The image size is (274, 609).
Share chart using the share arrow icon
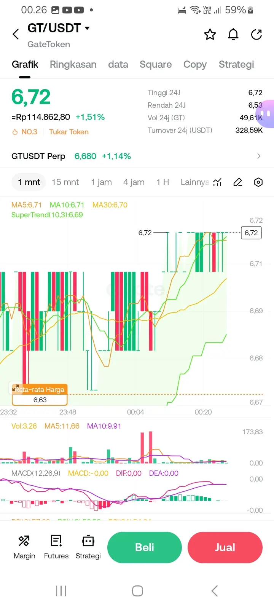coord(256,35)
